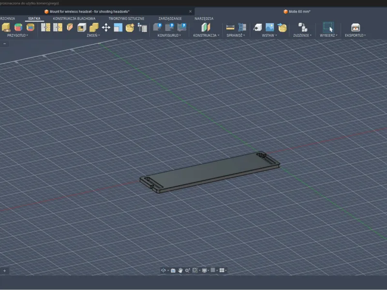Switch to the Molle 60 mm document tab

(297, 11)
